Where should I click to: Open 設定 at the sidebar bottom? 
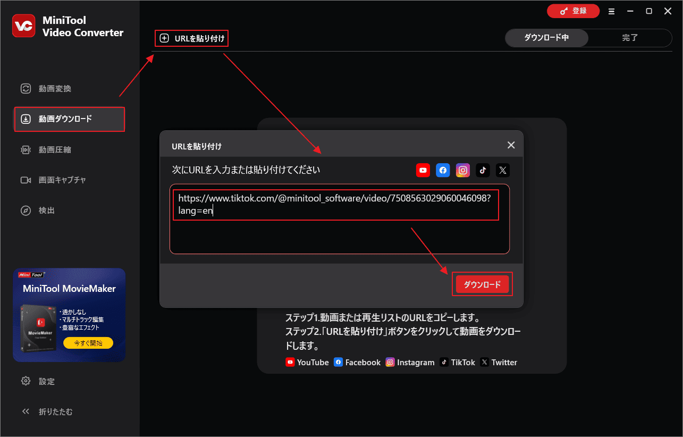click(70, 381)
